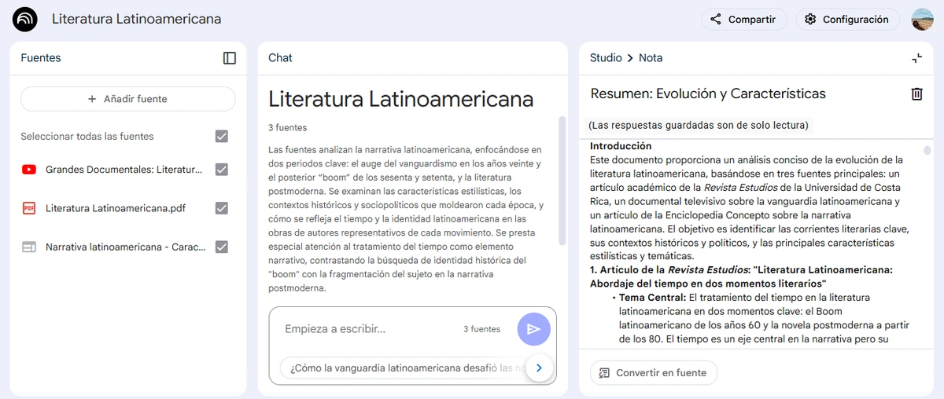Click the 3 fuentes indicator in chat input
944x399 pixels.
(x=481, y=329)
